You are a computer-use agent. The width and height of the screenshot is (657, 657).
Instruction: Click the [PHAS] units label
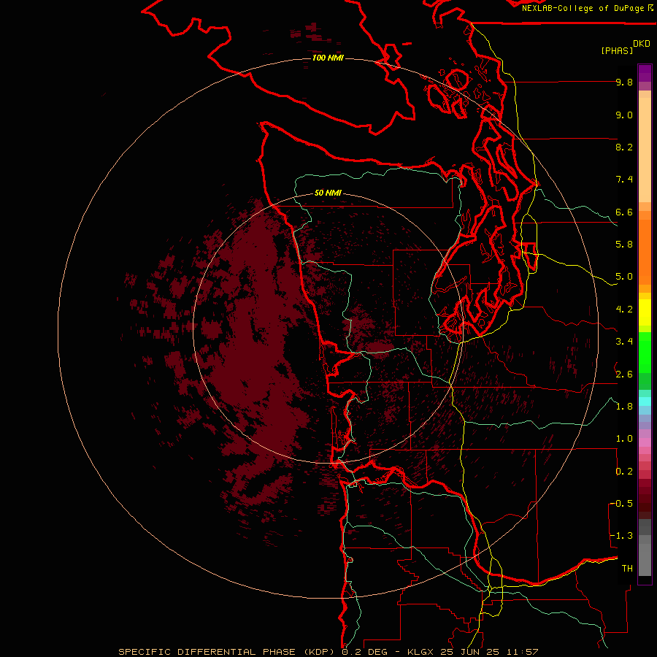[x=617, y=50]
